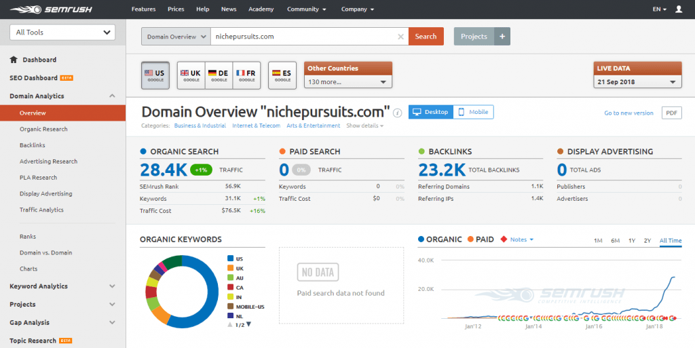Click the red Notes diamond icon
The height and width of the screenshot is (348, 695).
(x=504, y=239)
